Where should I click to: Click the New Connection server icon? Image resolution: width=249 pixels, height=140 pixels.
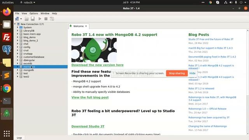[x=18, y=24]
